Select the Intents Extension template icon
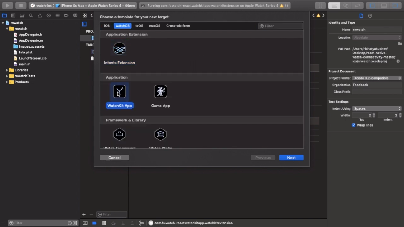The height and width of the screenshot is (227, 404). 119,49
